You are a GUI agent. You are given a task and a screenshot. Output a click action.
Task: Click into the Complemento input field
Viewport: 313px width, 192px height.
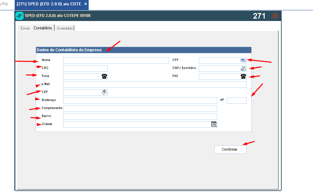[x=140, y=108]
